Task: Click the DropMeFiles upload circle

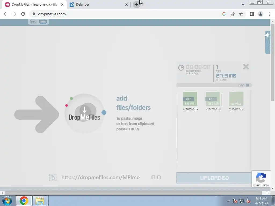Action: point(85,113)
